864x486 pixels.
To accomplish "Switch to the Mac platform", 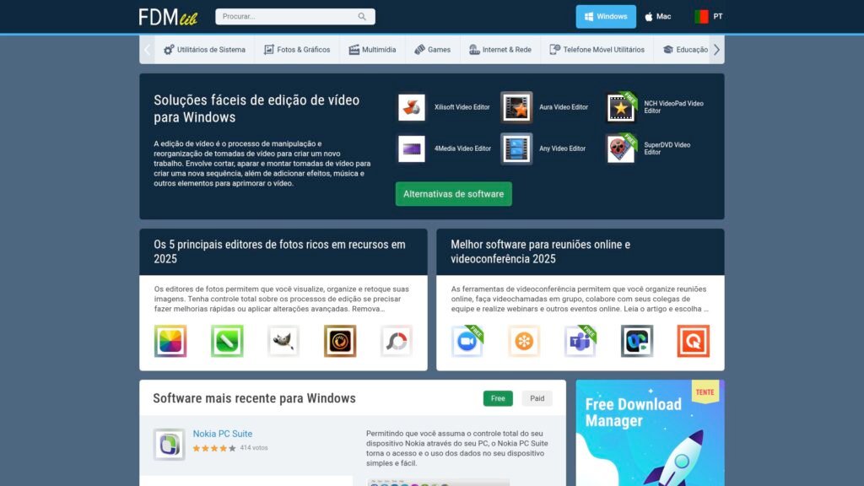I will coord(658,17).
